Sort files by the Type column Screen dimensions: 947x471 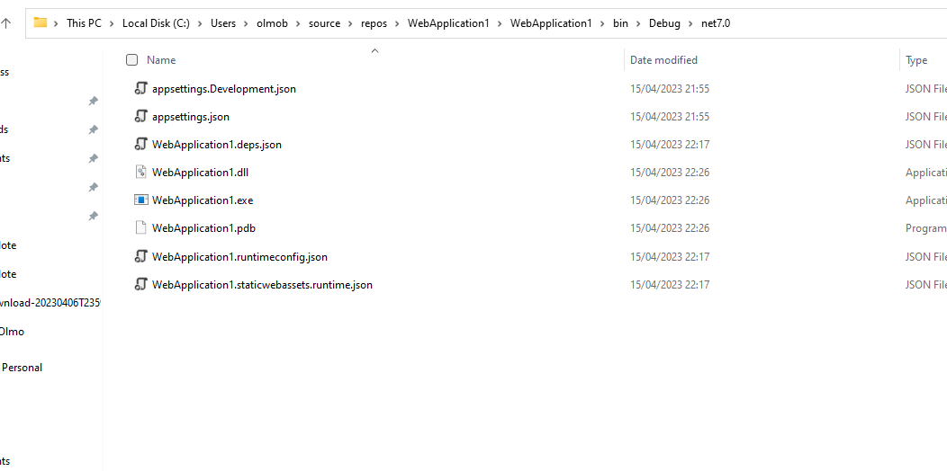916,59
